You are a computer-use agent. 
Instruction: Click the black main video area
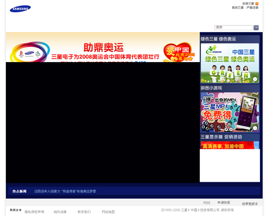coord(103,122)
